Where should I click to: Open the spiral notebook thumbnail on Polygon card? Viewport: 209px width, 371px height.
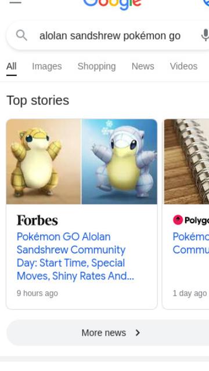click(x=186, y=162)
